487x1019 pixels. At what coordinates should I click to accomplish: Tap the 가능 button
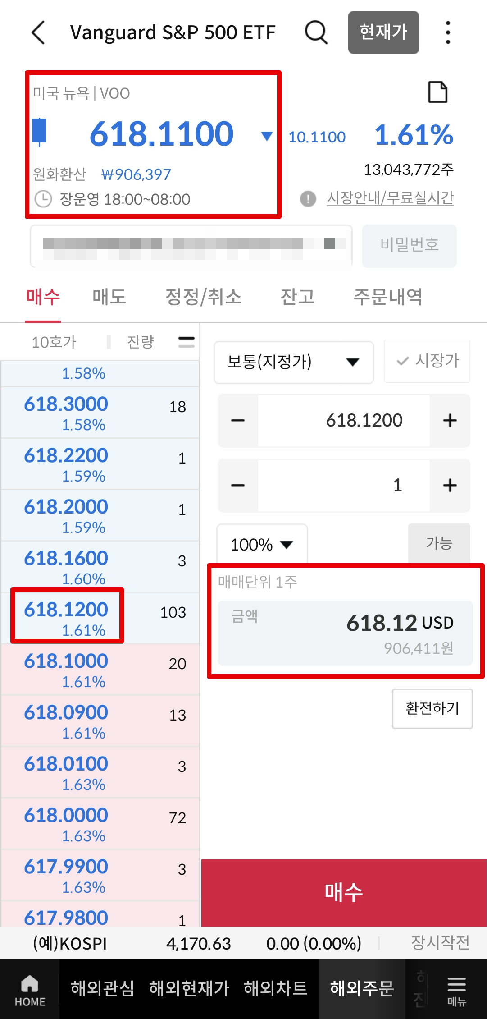[x=439, y=543]
